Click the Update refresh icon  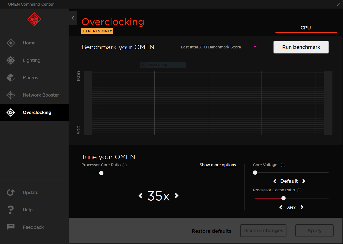click(x=11, y=192)
